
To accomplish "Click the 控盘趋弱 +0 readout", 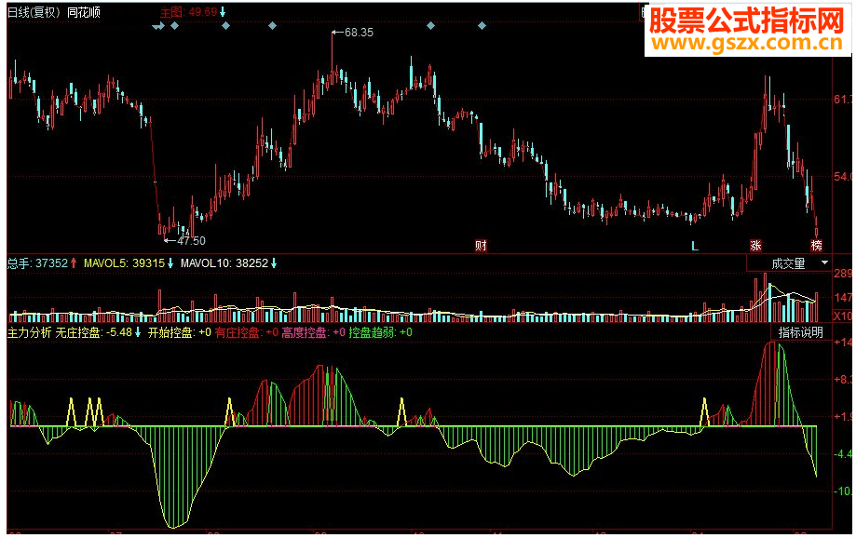I will pos(381,332).
